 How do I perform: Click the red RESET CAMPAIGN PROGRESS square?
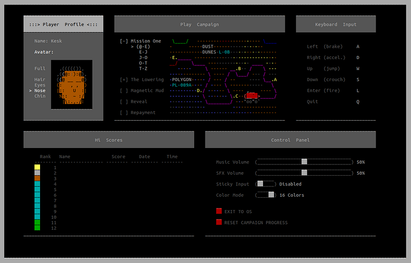tap(219, 222)
